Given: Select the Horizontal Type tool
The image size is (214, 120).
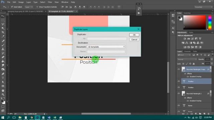Looking at the screenshot, I should (x=3, y=78).
